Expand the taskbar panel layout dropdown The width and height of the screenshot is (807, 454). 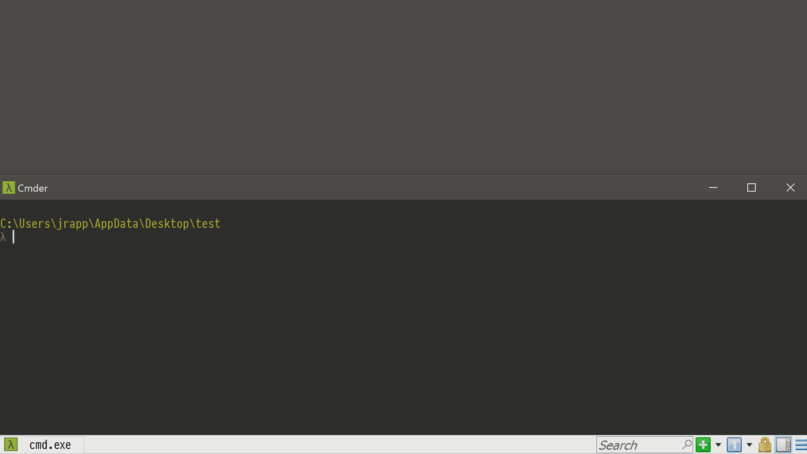pos(749,445)
